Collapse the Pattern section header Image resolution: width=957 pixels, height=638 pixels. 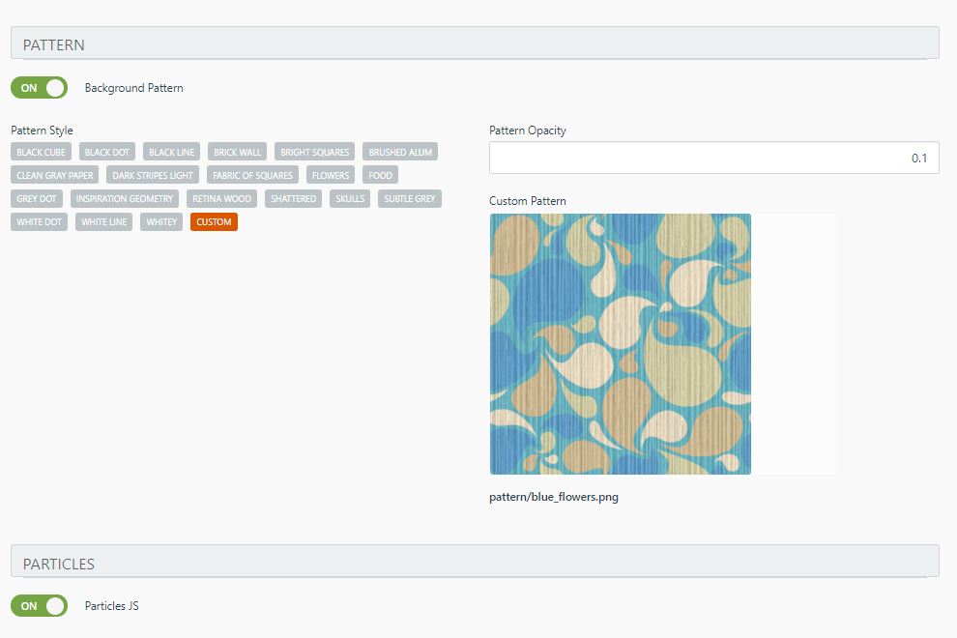pos(475,43)
